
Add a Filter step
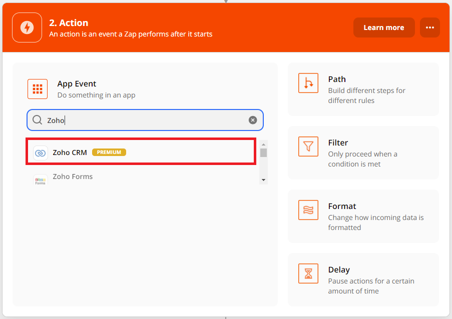[x=363, y=152]
